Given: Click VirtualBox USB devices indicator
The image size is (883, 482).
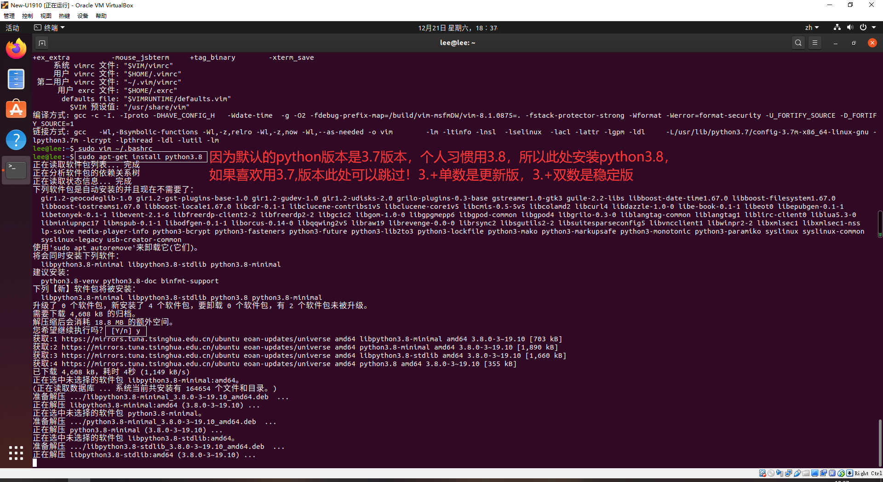Looking at the screenshot, I should [797, 473].
